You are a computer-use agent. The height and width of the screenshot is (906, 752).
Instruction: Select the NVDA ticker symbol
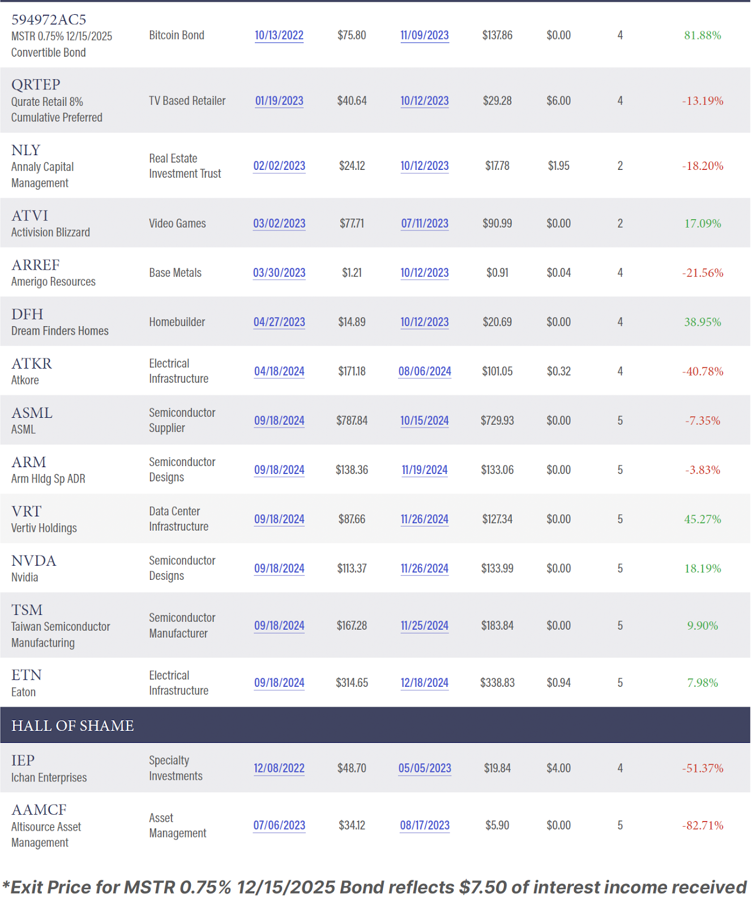[x=34, y=561]
